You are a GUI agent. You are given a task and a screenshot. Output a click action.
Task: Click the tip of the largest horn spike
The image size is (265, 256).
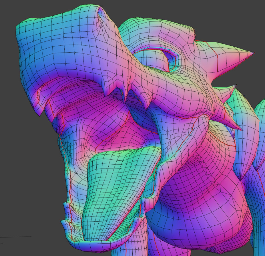click(x=253, y=53)
